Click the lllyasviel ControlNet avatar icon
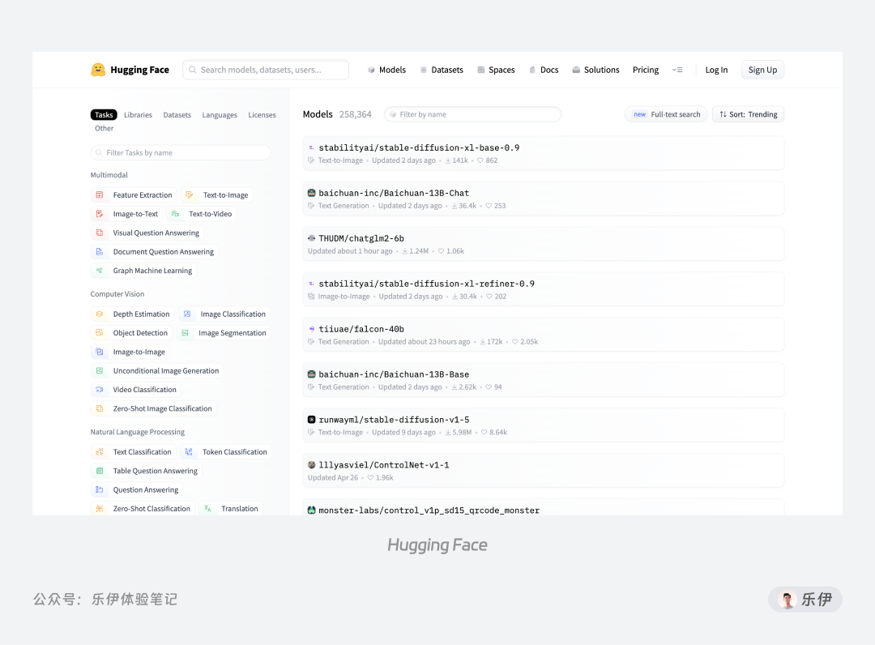Screen dimensions: 875x645 click(311, 465)
